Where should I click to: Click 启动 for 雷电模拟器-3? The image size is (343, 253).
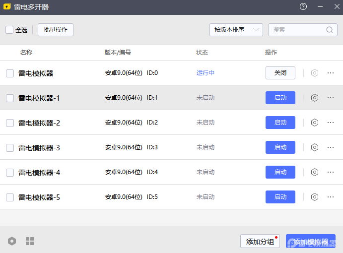(280, 147)
